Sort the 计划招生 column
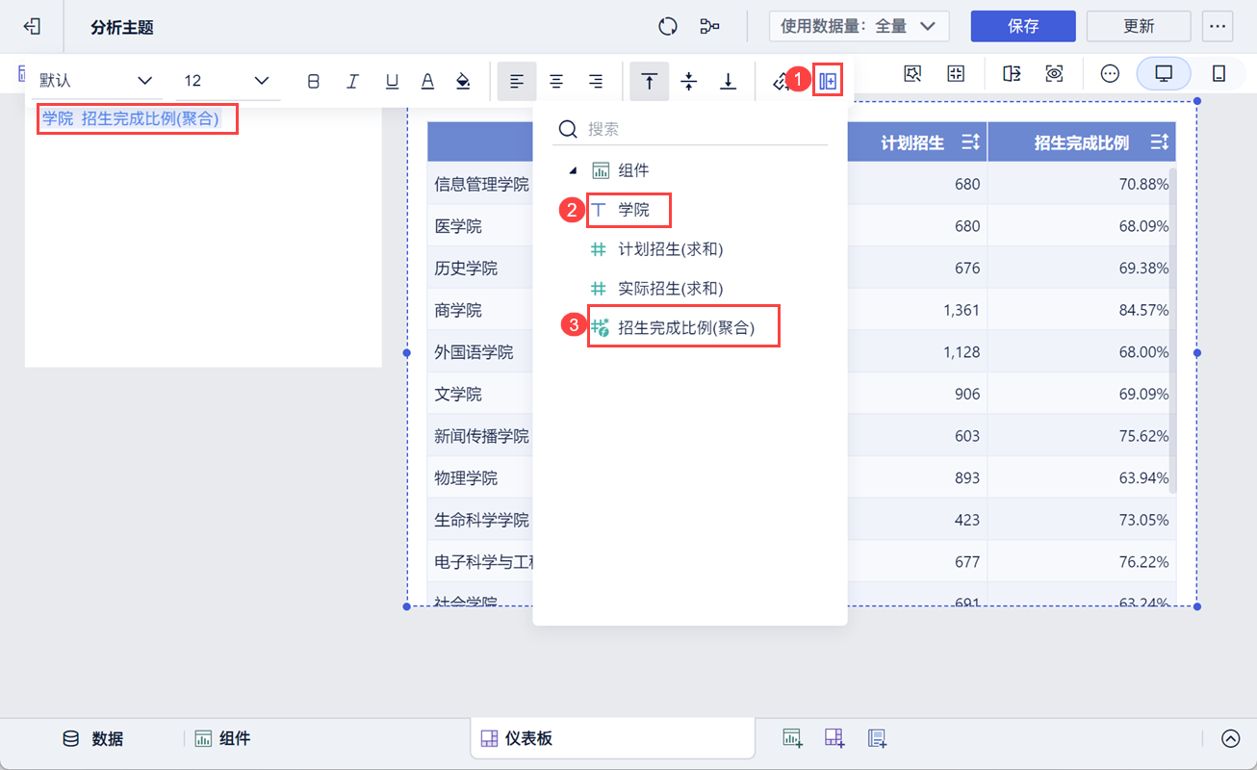Screen dimensions: 1257x770 pos(970,142)
